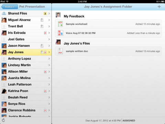Tap the clipboard icon in Trent Bell row
Screen dimensions: 165x124
click(x=42, y=27)
